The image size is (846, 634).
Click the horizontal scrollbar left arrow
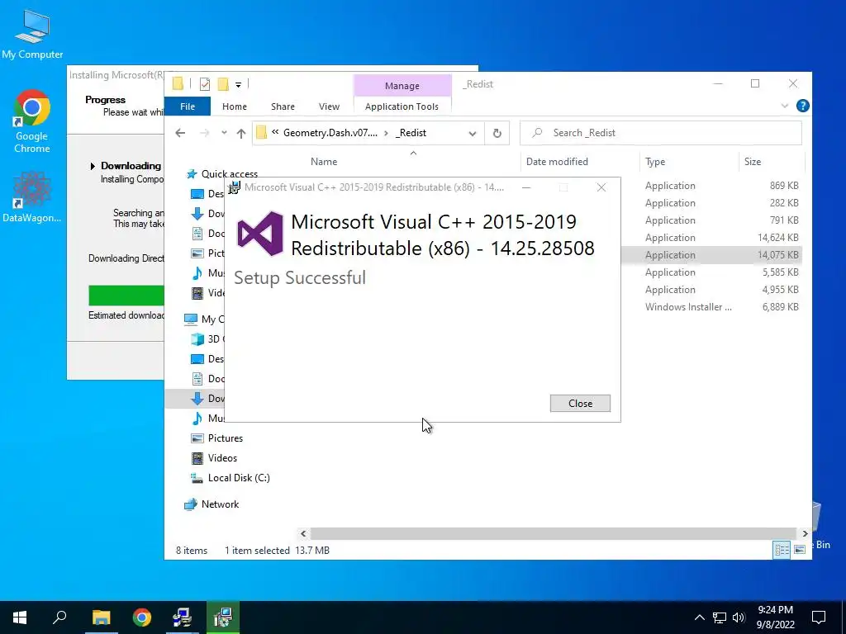point(303,534)
